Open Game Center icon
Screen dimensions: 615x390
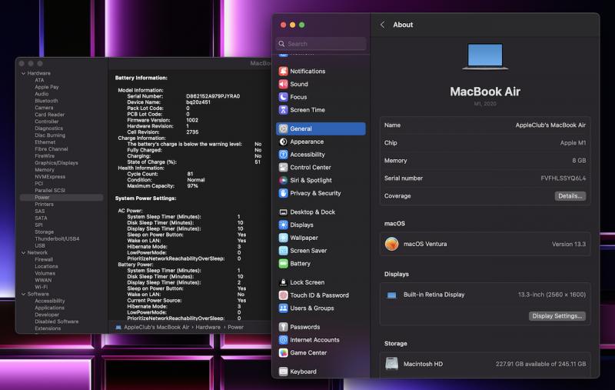[x=283, y=353]
